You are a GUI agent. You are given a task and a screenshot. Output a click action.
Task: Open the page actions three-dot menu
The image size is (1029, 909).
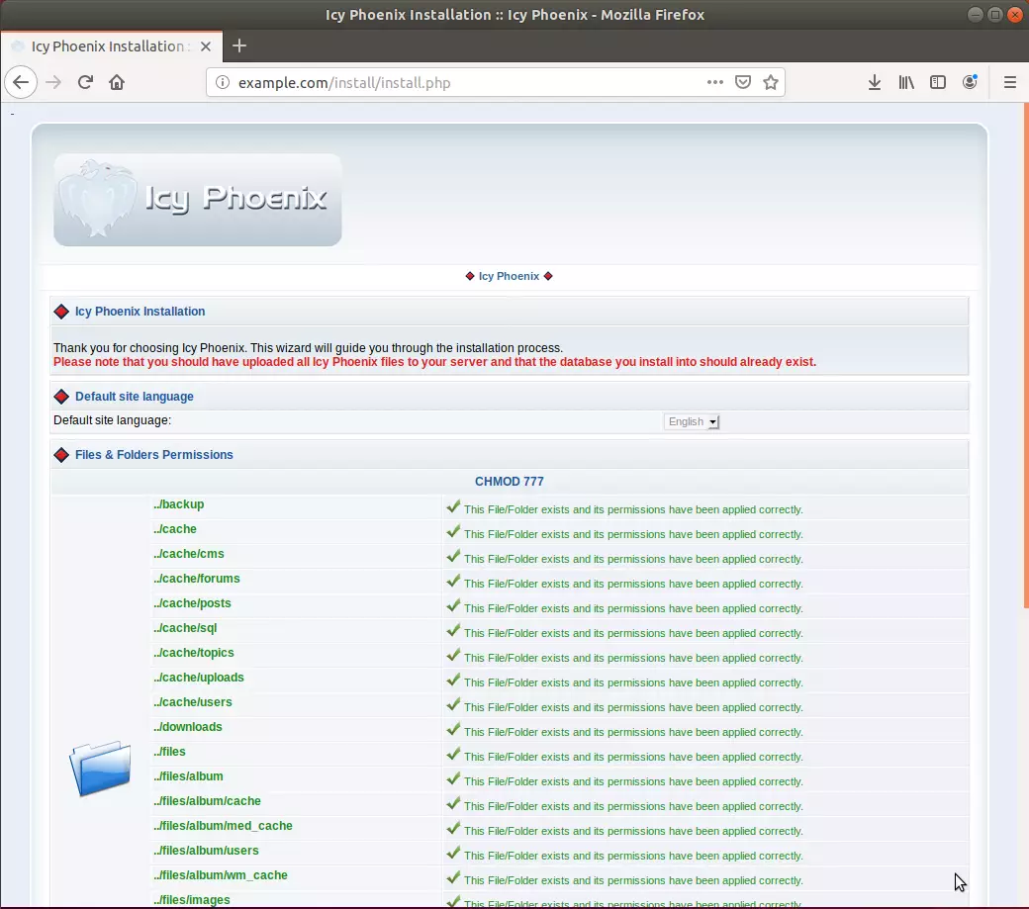[x=714, y=83]
